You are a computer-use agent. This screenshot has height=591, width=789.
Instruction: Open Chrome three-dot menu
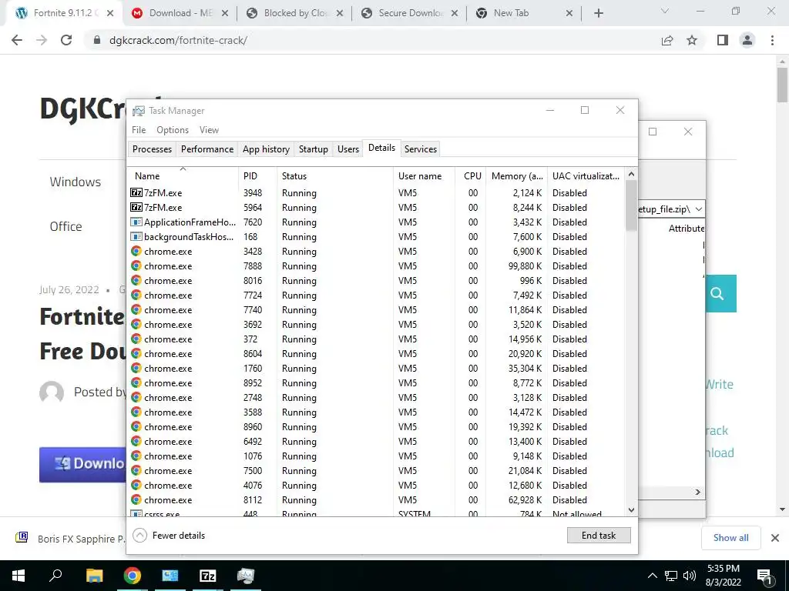[772, 40]
